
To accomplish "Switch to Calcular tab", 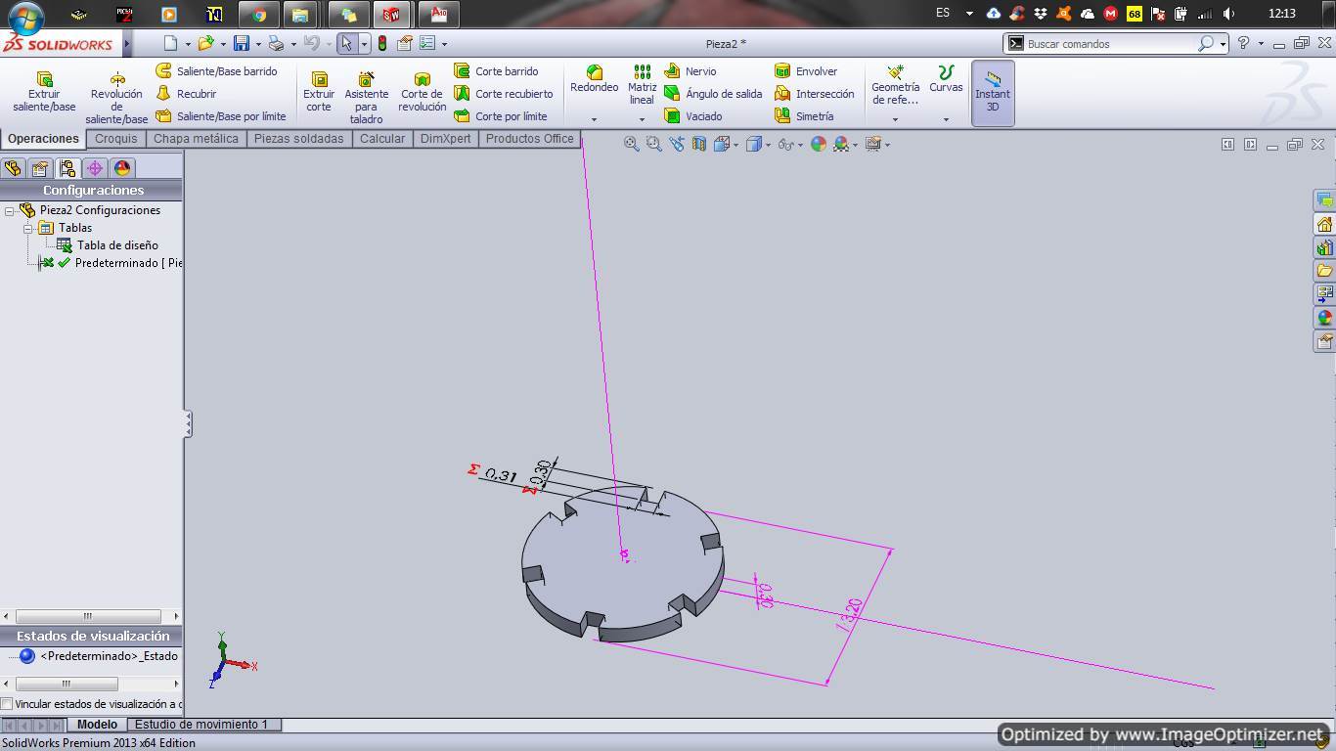I will click(381, 139).
